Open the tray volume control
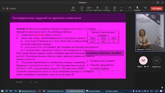 pyautogui.click(x=148, y=91)
